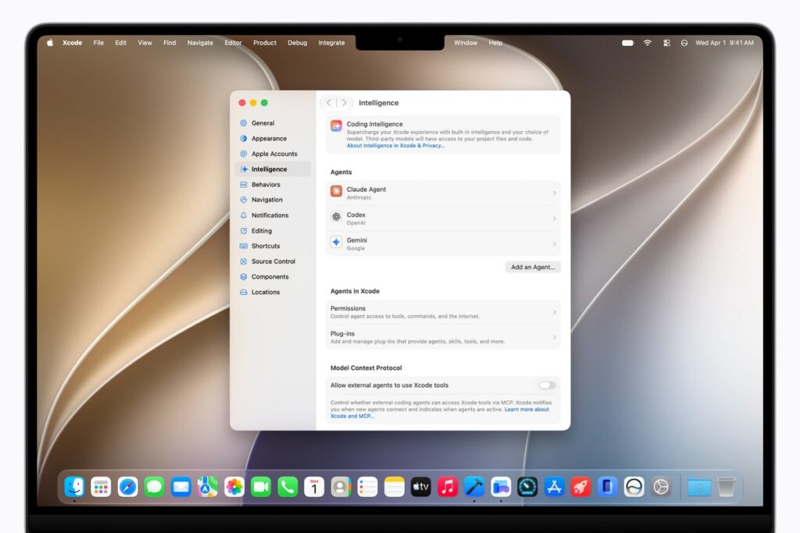Open Control Center in the menu bar

pyautogui.click(x=667, y=43)
